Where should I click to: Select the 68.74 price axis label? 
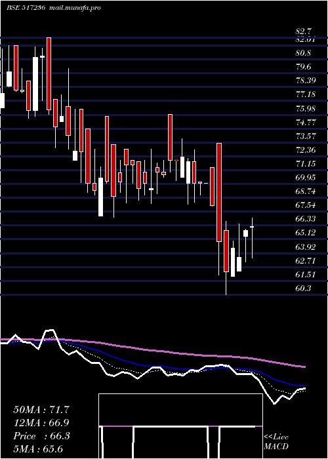pos(306,191)
